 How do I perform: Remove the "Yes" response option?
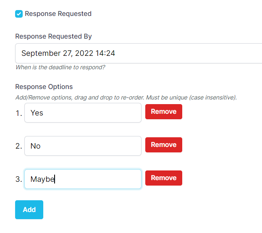click(164, 112)
